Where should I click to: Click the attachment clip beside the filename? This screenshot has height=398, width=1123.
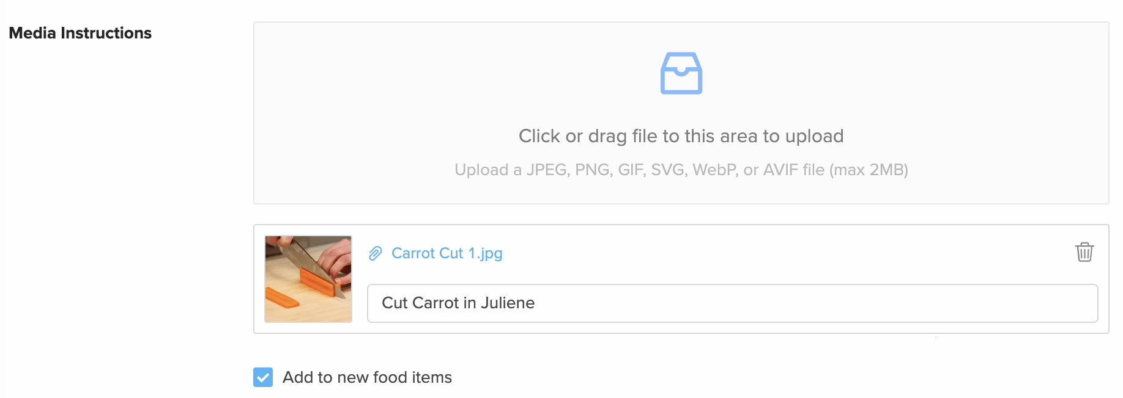[x=376, y=253]
